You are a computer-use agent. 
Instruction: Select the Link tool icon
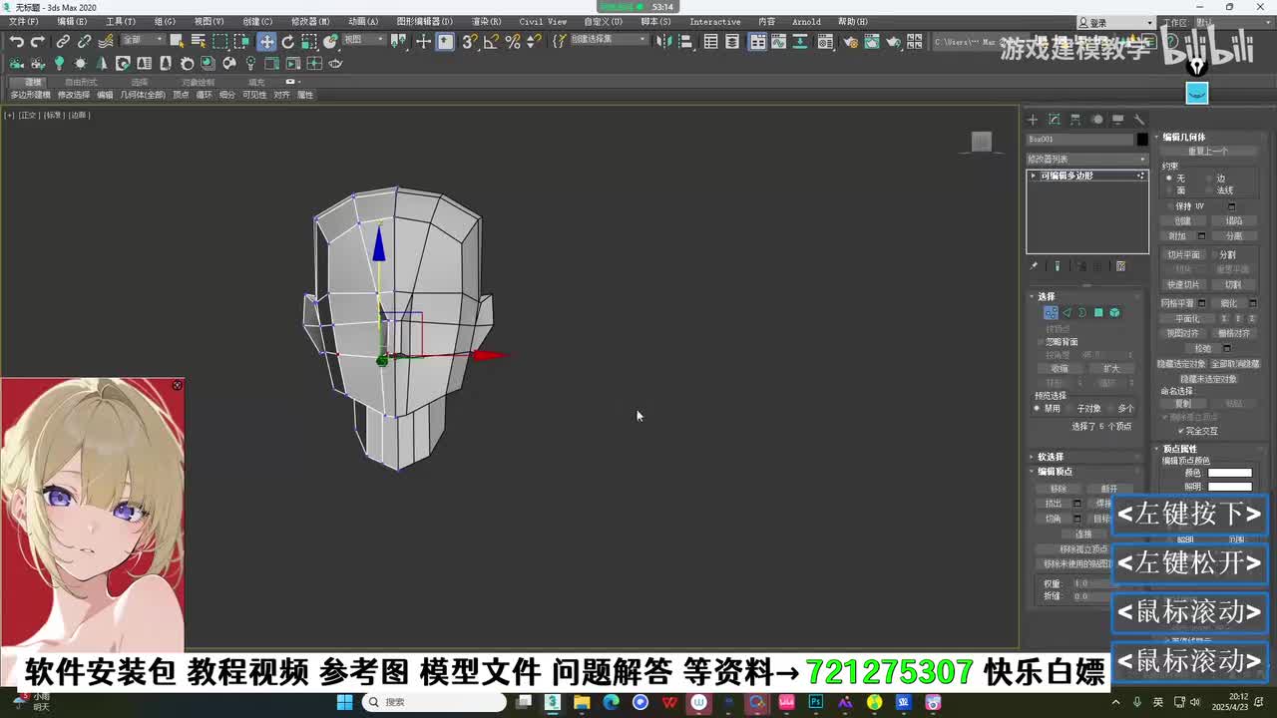coord(63,41)
